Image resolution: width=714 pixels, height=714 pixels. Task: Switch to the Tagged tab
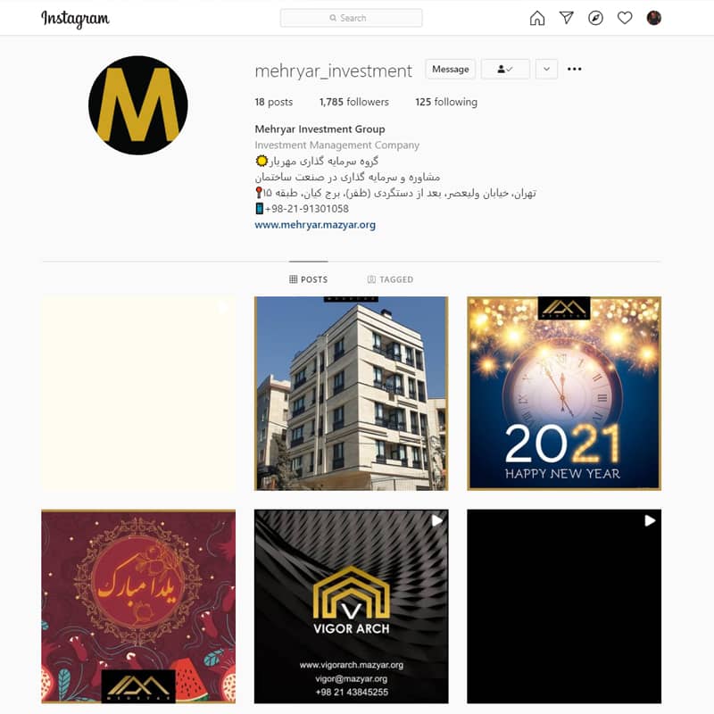(390, 279)
